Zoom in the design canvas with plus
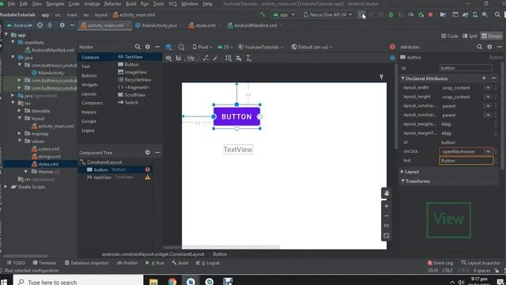This screenshot has height=285, width=506. tap(387, 206)
